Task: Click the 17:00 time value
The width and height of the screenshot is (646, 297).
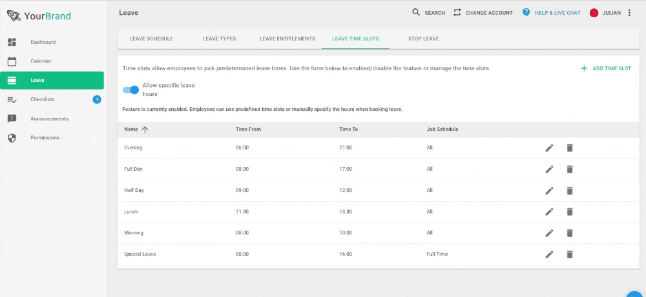Action: point(346,169)
